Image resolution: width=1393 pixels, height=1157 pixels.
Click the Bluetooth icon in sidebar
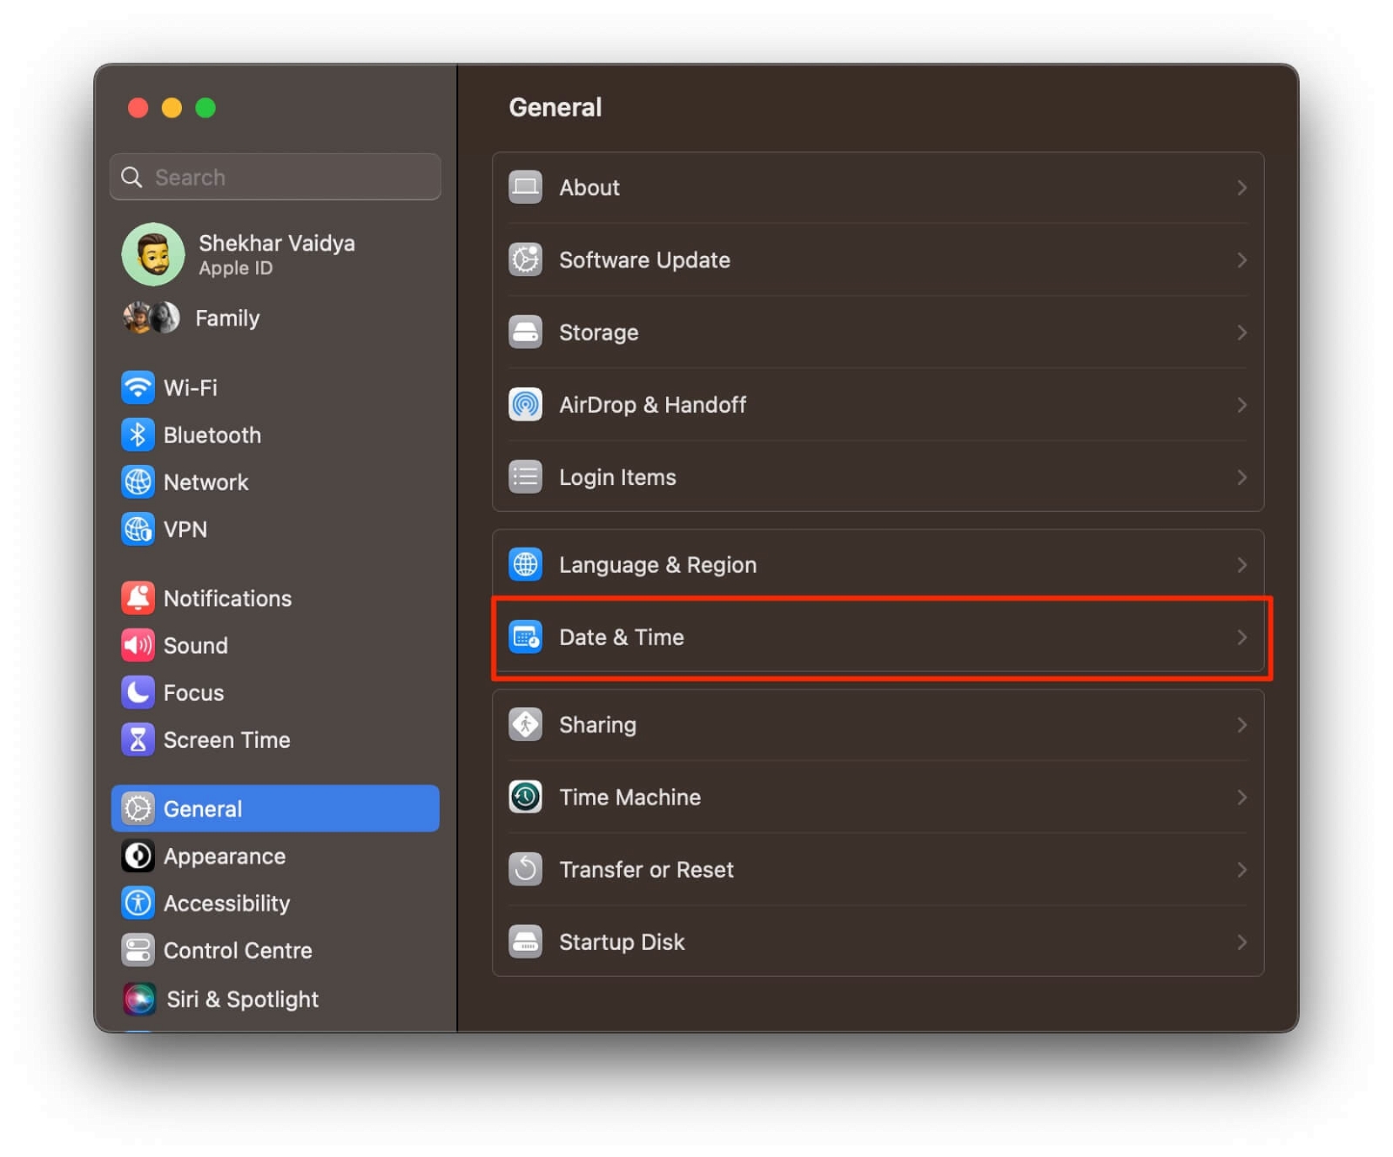pyautogui.click(x=138, y=434)
